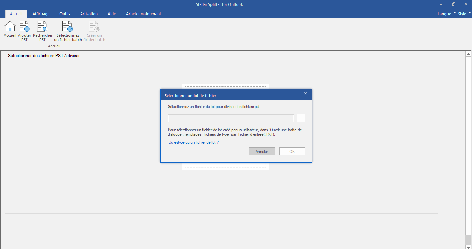Image resolution: width=472 pixels, height=249 pixels.
Task: Open 'Qu'est-ce qu'un fichier de lot ?' link
Action: click(x=193, y=142)
